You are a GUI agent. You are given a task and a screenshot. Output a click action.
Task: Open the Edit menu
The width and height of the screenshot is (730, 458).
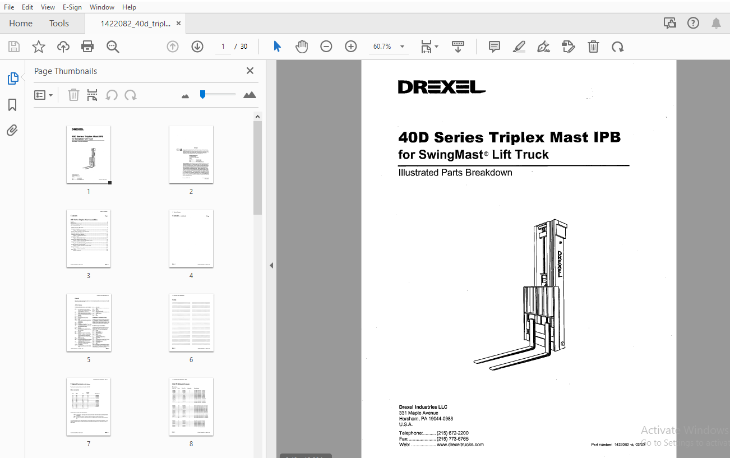point(27,7)
